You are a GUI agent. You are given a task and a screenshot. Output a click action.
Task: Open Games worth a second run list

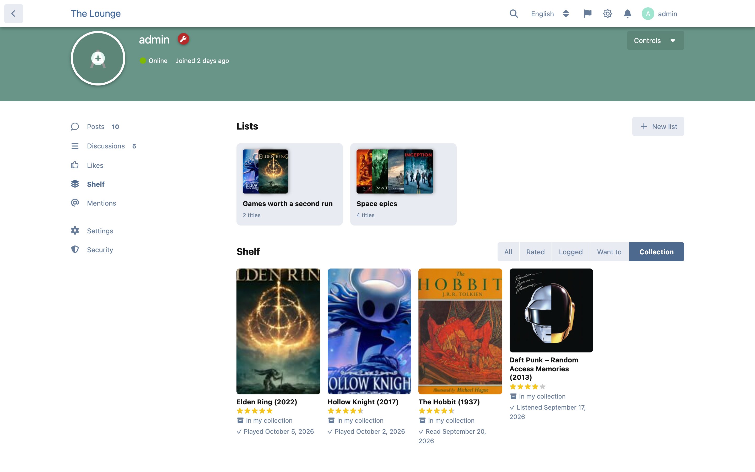[289, 184]
